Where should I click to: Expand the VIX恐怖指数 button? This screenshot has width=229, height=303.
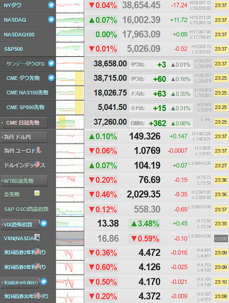20,225
